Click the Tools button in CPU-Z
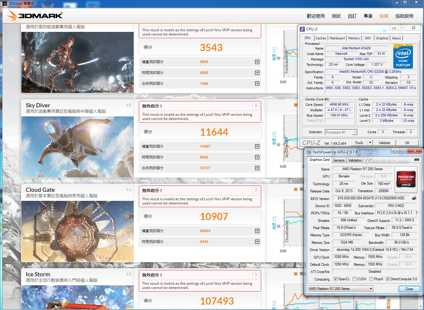424x310 pixels. pos(359,143)
